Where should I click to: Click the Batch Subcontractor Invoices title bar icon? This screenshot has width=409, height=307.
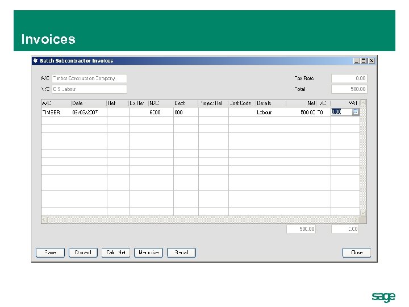coord(36,61)
